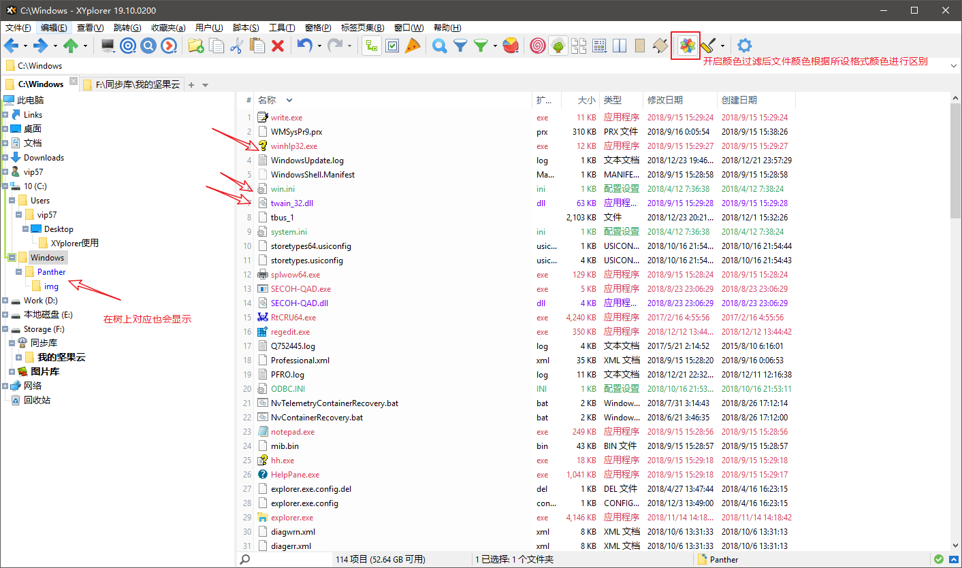Click the colorful pinwheel Color Filters icon
This screenshot has height=568, width=962.
click(686, 46)
